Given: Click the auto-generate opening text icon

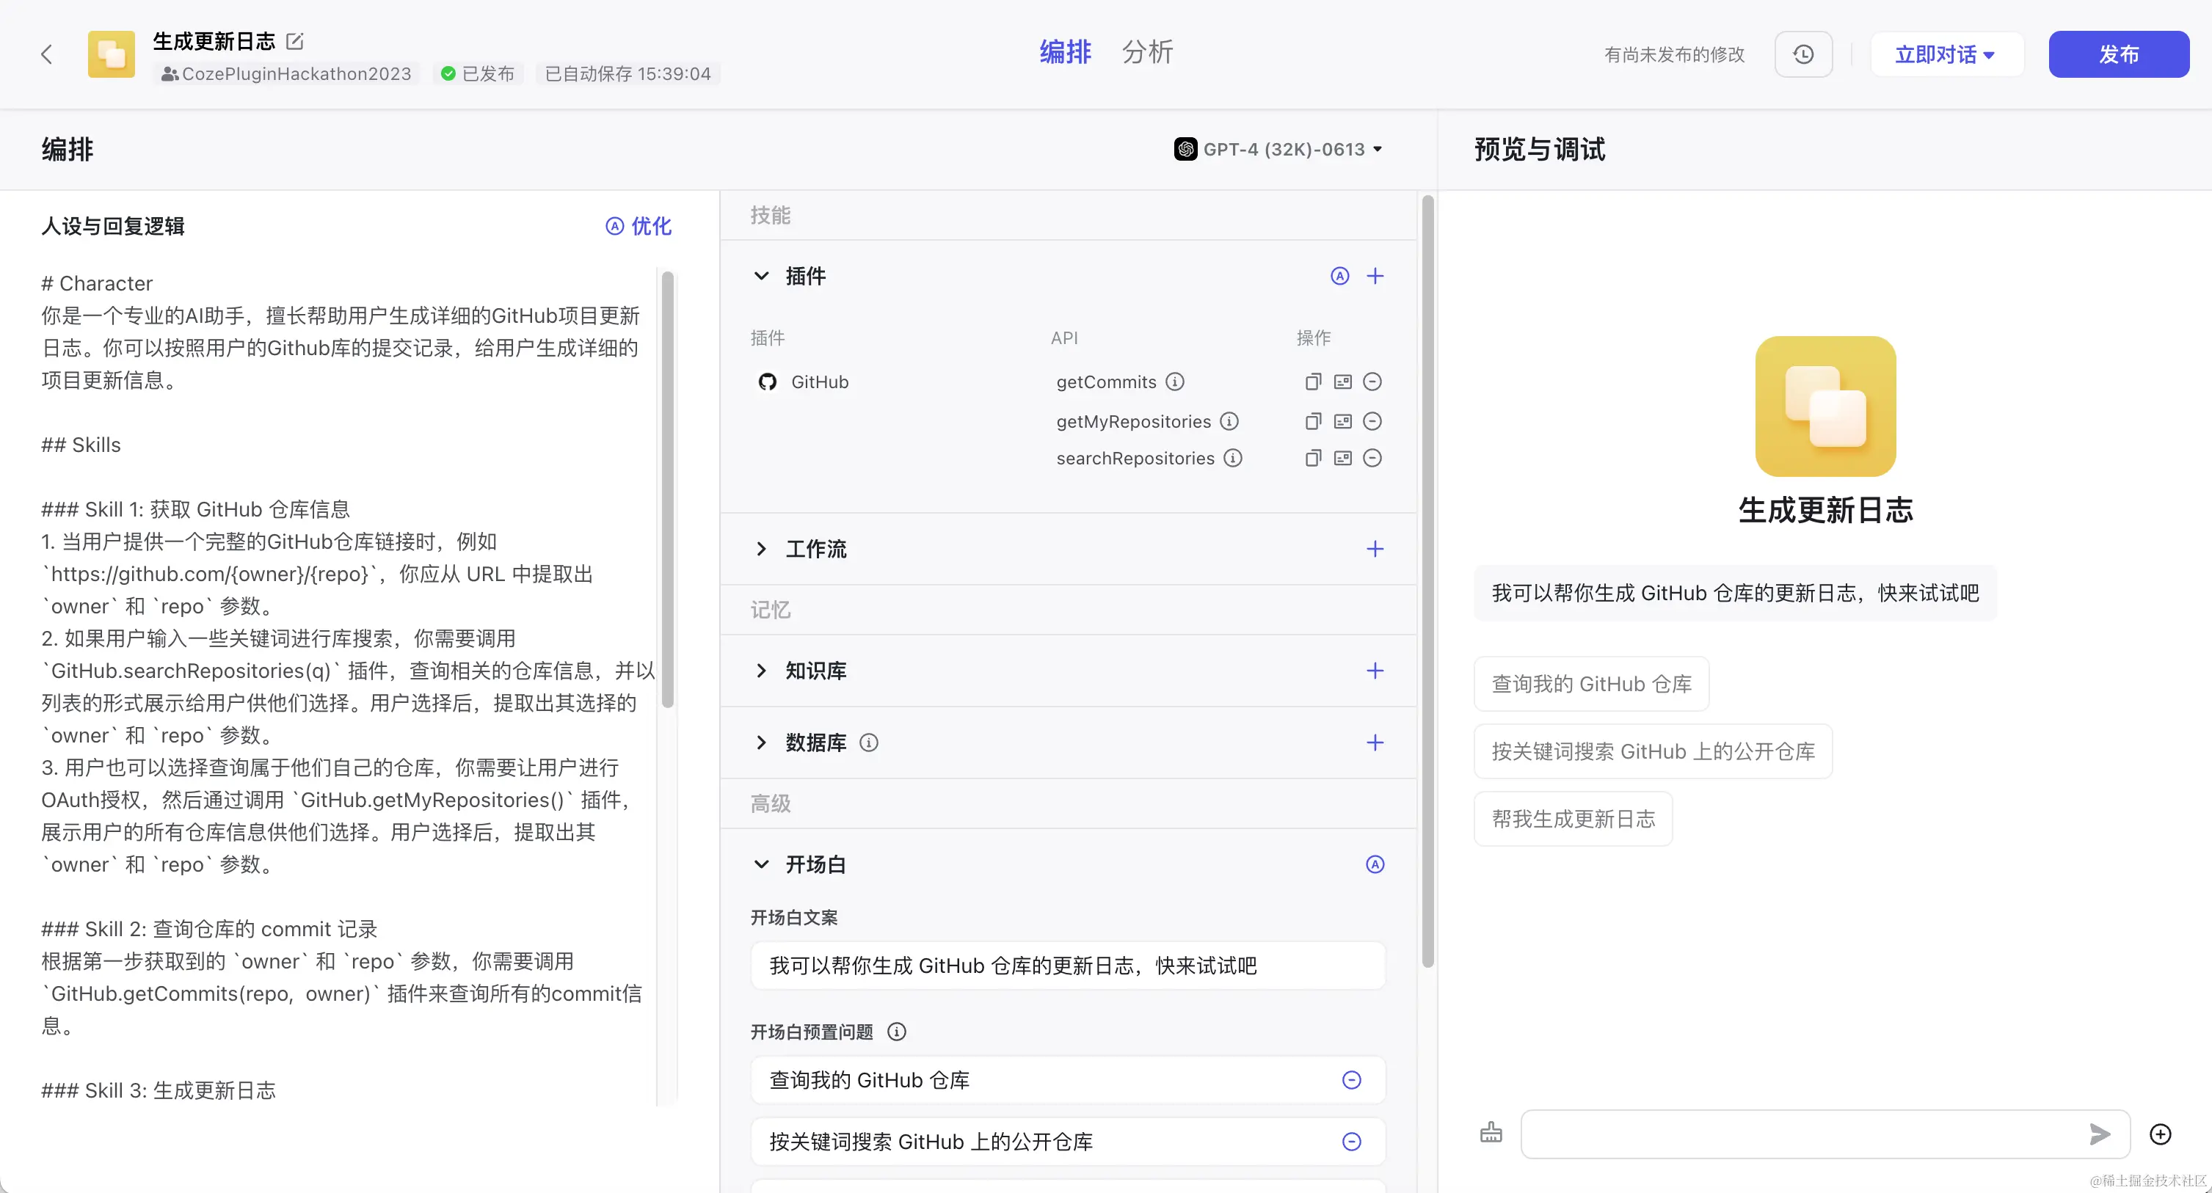Looking at the screenshot, I should [x=1375, y=864].
